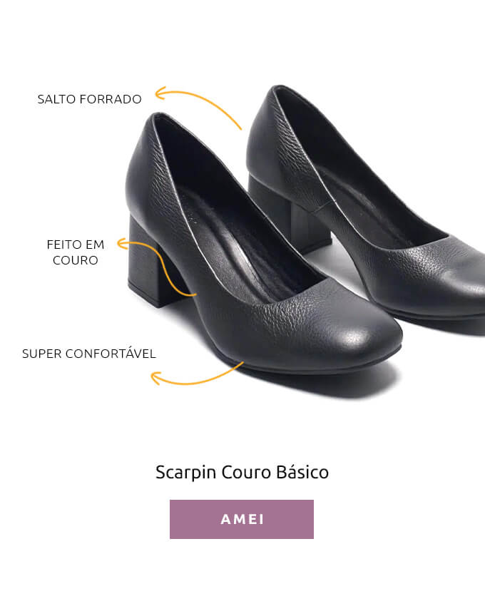
Task: Open the Scarpin Couro Básico product title
Action: point(242,472)
